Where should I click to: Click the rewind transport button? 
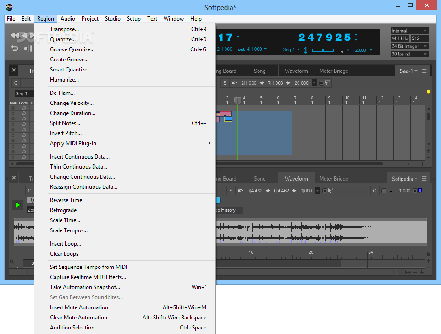(x=15, y=35)
